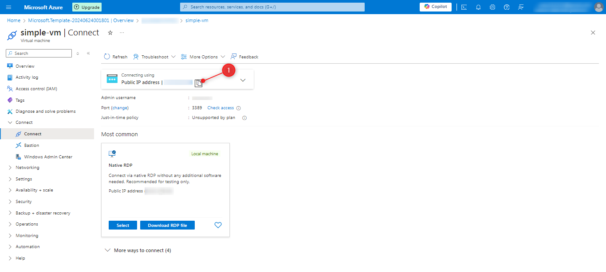606x272 pixels.
Task: Click the Select button on Native RDP
Action: click(123, 225)
